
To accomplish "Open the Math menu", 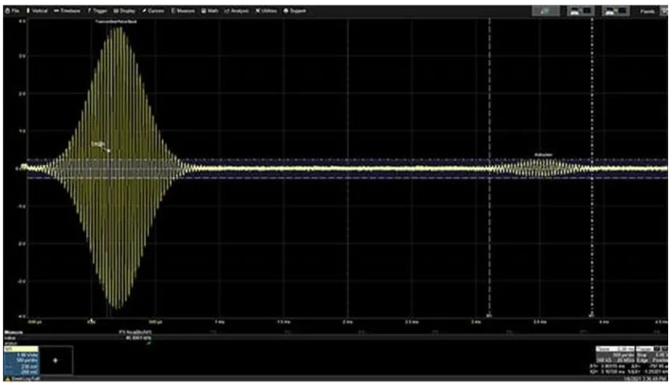I will 209,10.
